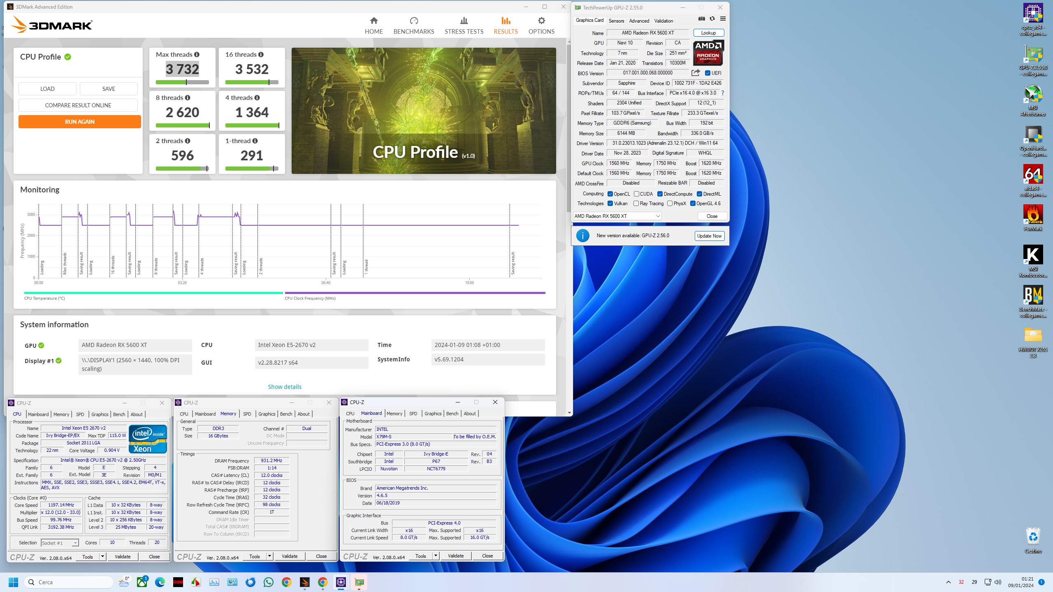Open aida64 desktop shortcut
The width and height of the screenshot is (1053, 592).
(x=1033, y=180)
